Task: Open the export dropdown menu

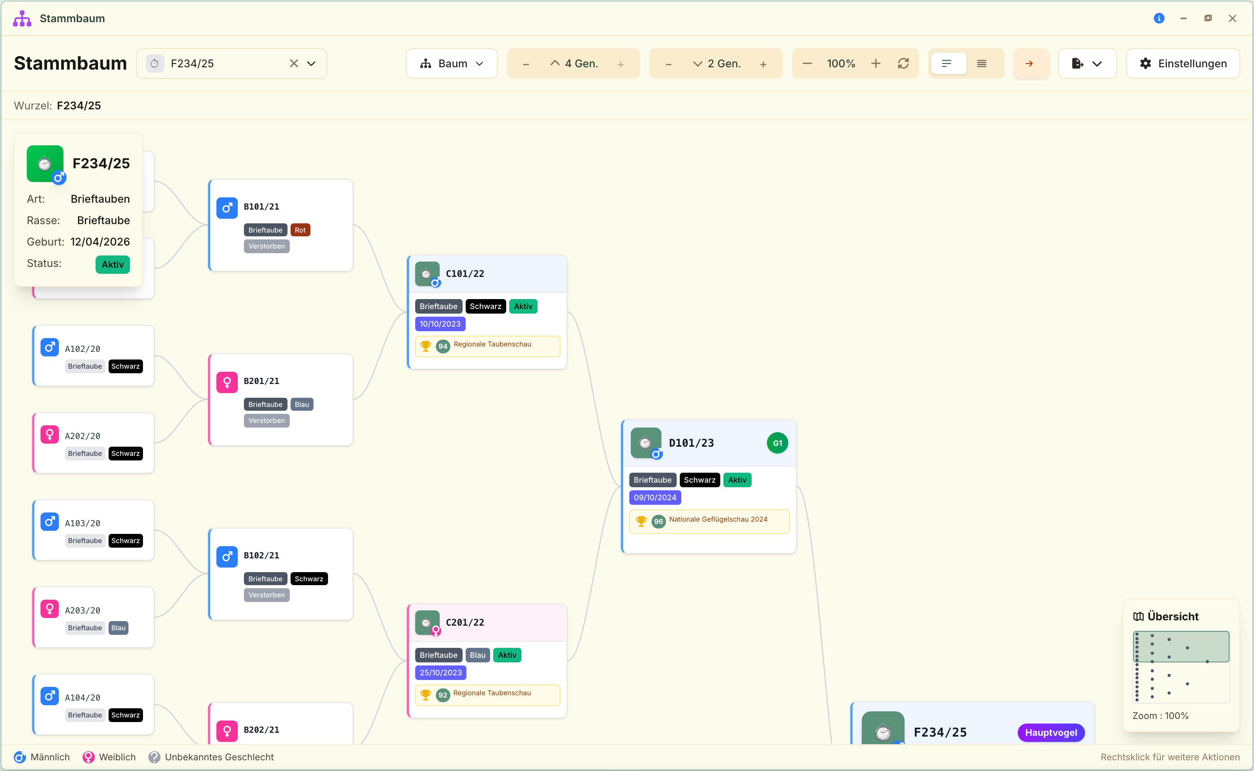Action: coord(1087,63)
